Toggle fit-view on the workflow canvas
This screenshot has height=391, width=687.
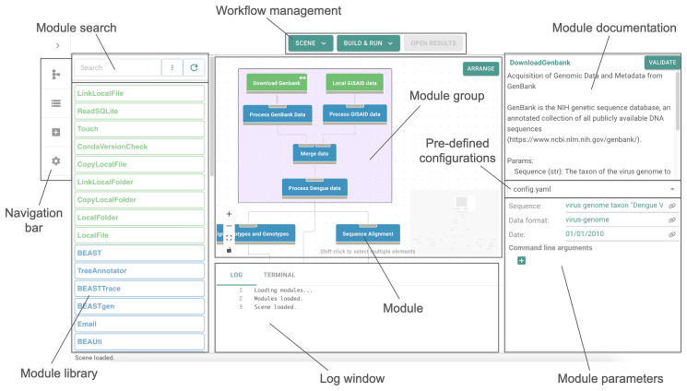229,238
